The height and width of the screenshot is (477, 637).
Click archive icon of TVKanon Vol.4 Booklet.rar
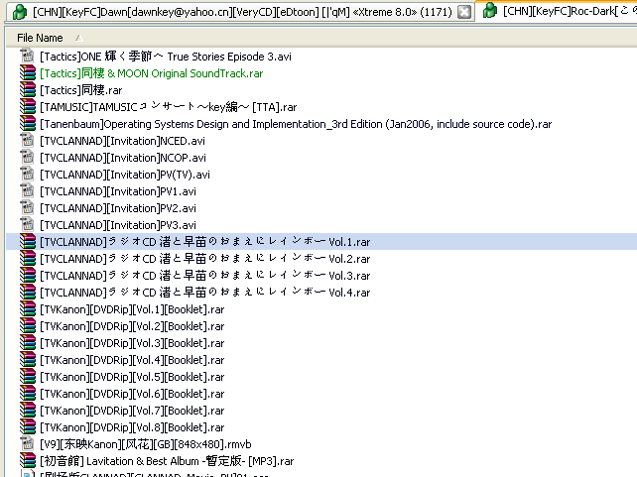click(x=27, y=359)
